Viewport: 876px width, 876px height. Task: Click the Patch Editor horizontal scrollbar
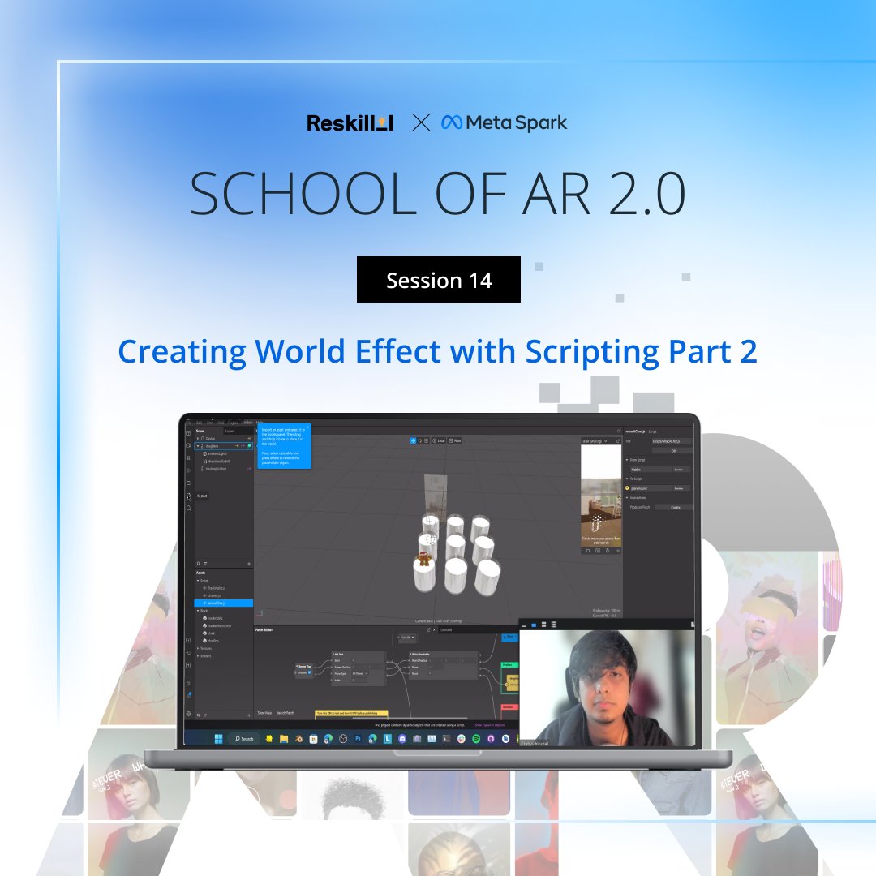pos(410,719)
